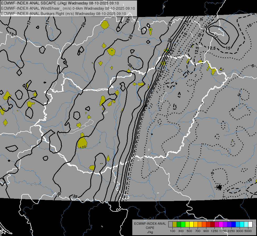Click the 35 contour label
The image size is (257, 236).
(75, 196)
